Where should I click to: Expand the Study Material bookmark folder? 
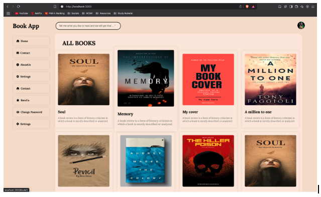[x=123, y=13]
